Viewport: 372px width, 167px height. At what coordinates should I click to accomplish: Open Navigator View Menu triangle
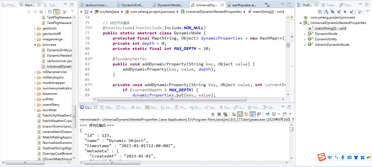pos(73,11)
